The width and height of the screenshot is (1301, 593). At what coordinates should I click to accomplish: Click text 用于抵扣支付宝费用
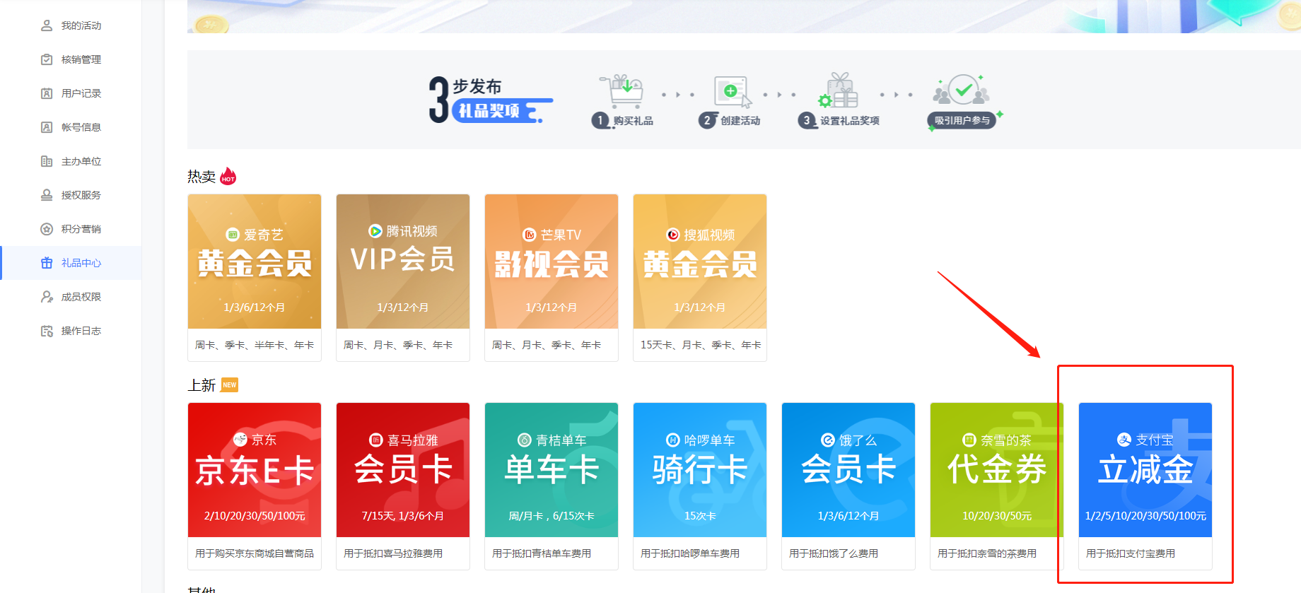coord(1131,553)
